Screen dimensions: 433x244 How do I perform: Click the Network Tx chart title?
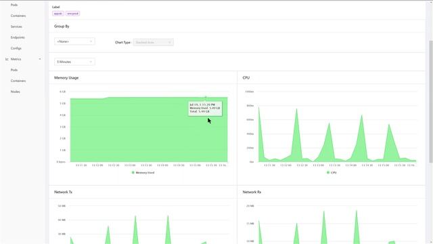coord(63,192)
